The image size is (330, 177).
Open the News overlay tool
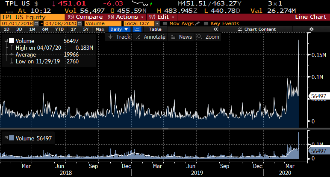pyautogui.click(x=181, y=37)
